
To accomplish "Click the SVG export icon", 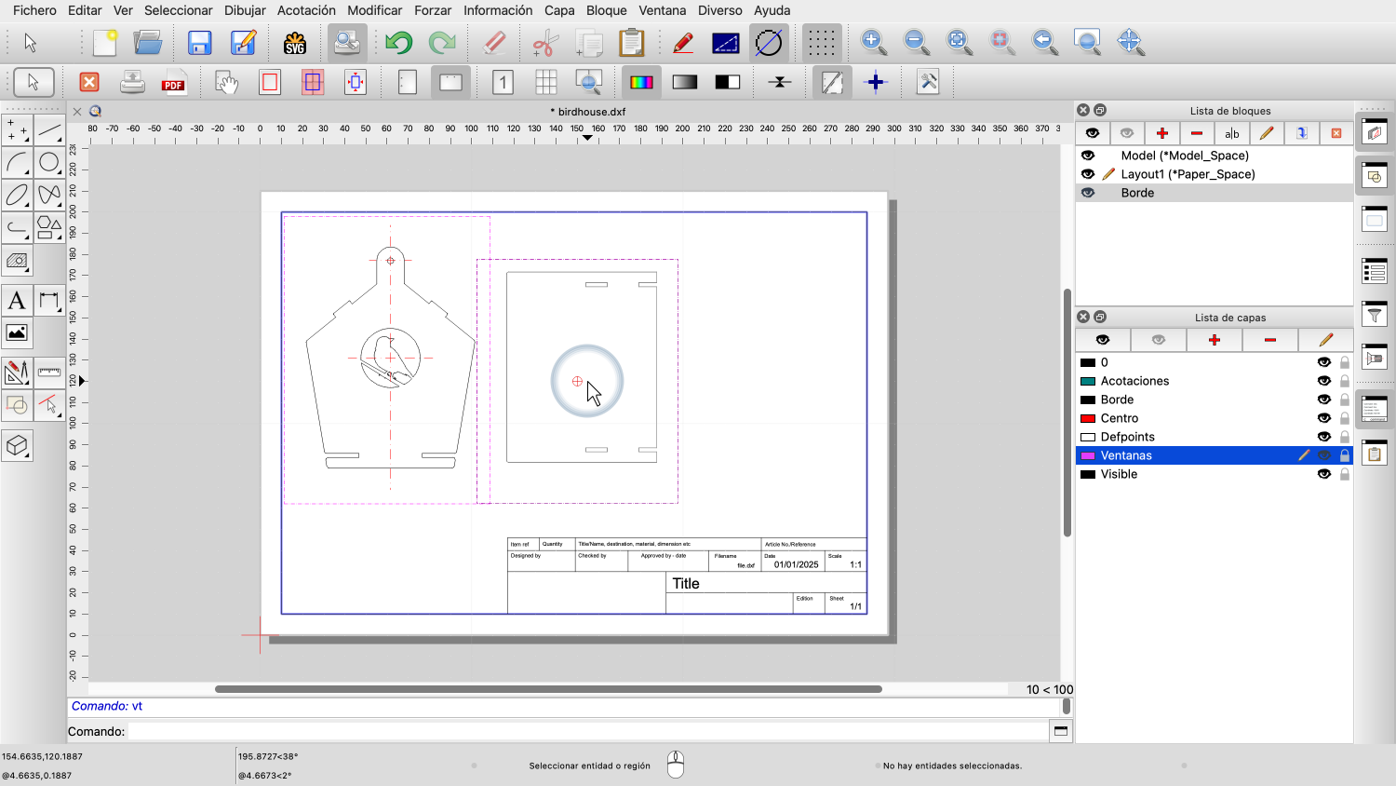I will tap(295, 43).
